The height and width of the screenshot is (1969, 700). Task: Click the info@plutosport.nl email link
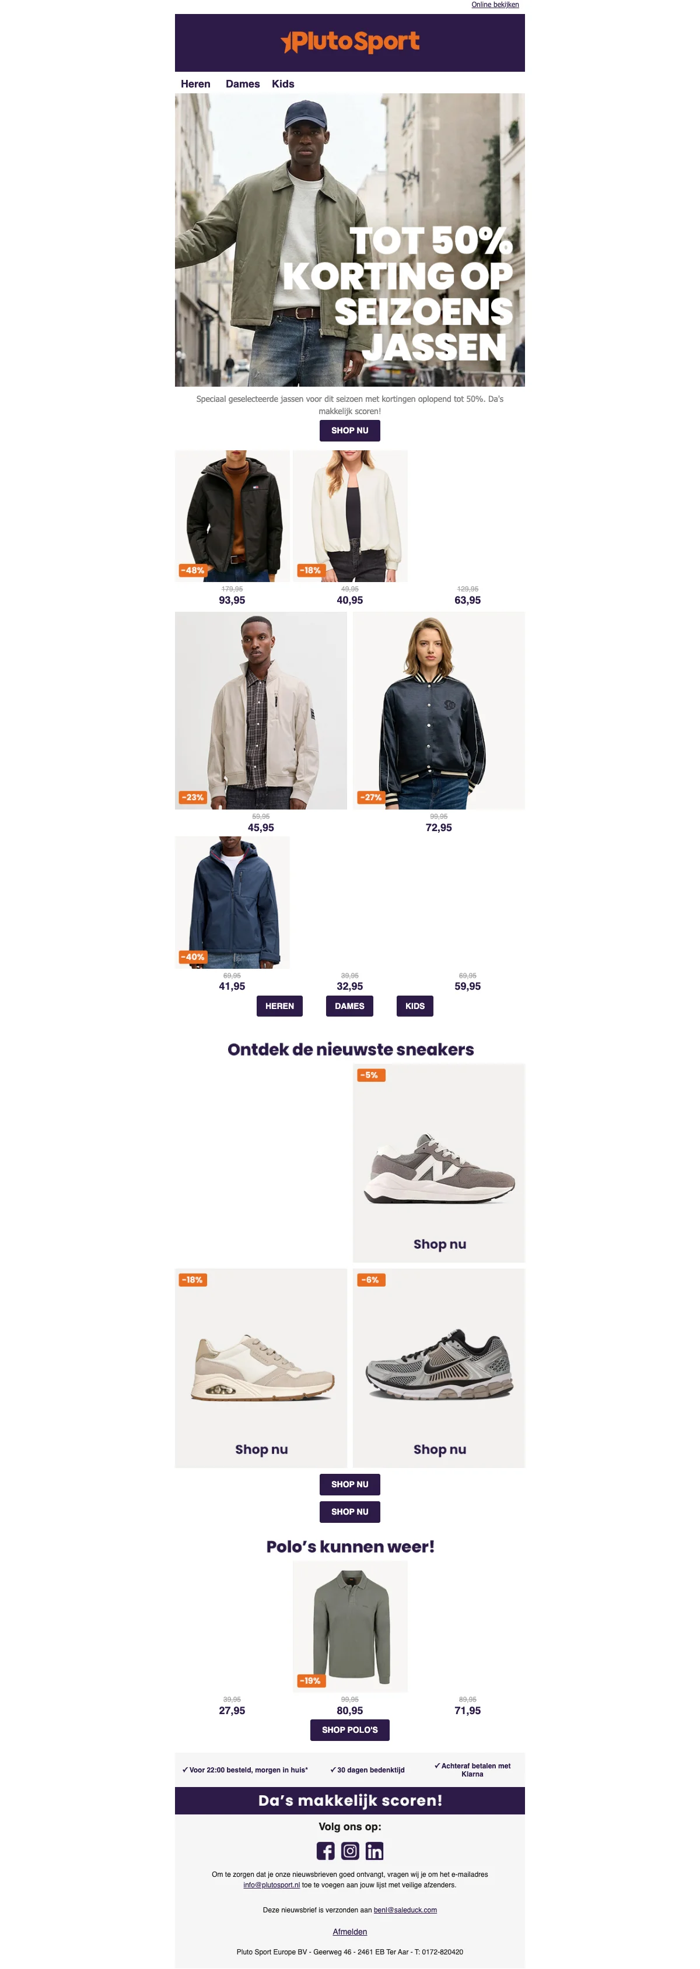coord(271,1885)
